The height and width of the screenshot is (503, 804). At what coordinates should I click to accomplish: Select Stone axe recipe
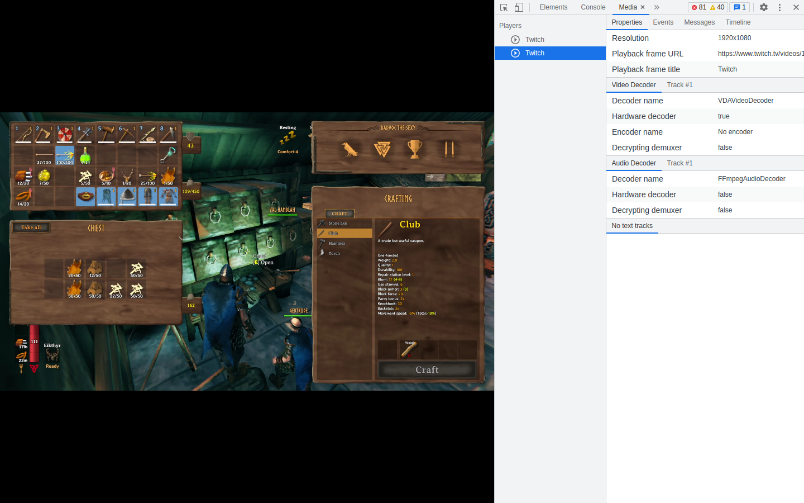pos(344,224)
